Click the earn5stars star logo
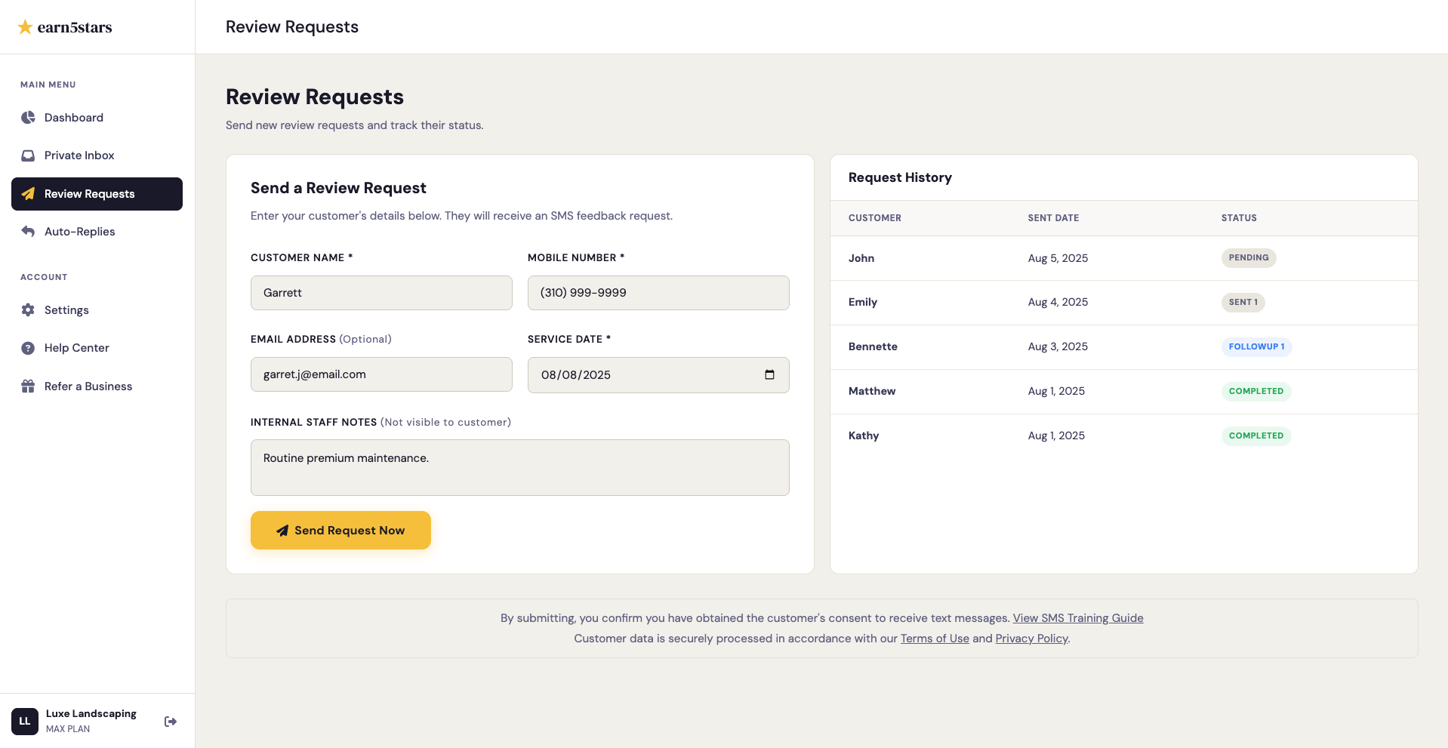 (x=25, y=26)
